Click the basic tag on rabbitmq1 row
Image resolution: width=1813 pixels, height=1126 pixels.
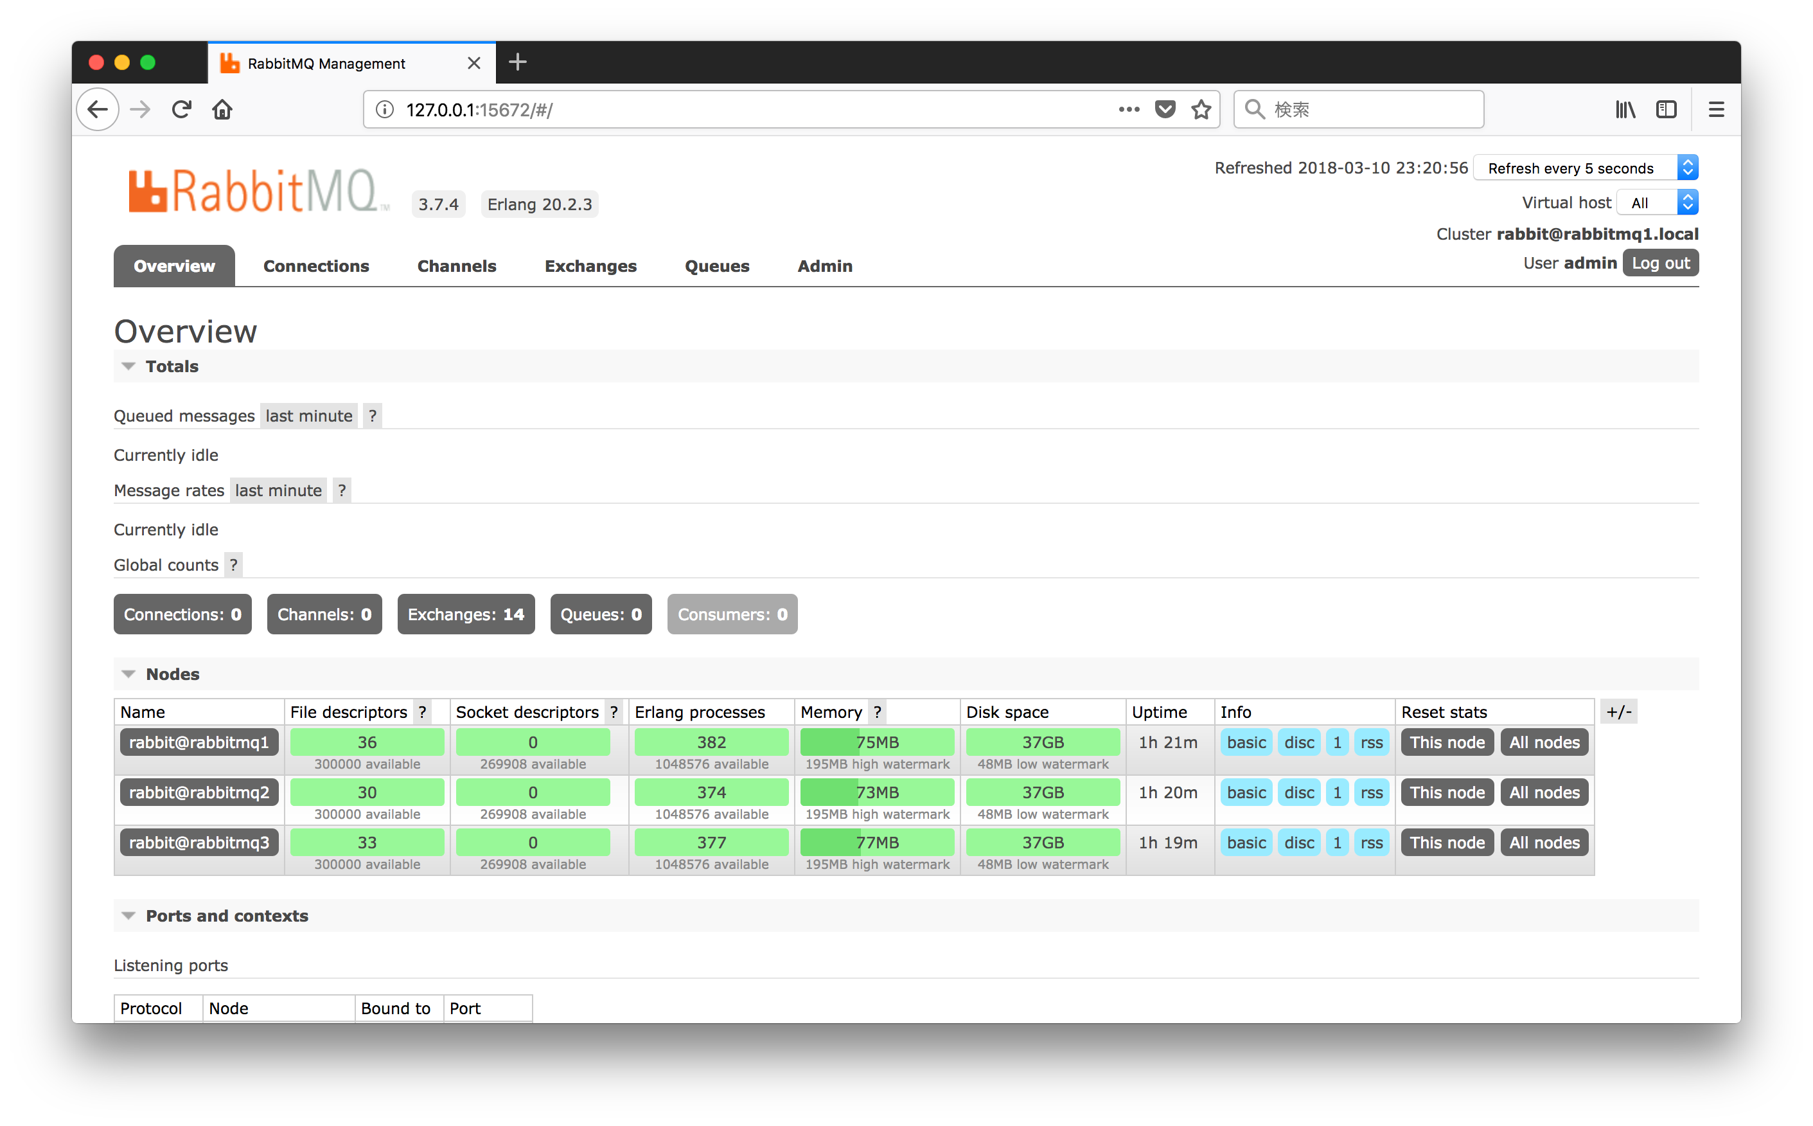click(1246, 742)
